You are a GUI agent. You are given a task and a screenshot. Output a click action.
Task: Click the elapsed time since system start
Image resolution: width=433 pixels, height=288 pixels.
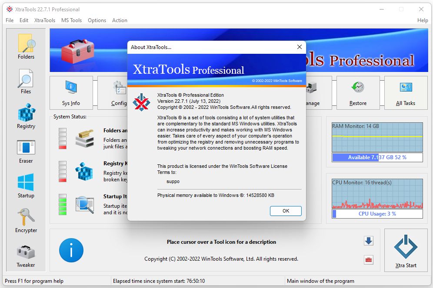(x=159, y=281)
